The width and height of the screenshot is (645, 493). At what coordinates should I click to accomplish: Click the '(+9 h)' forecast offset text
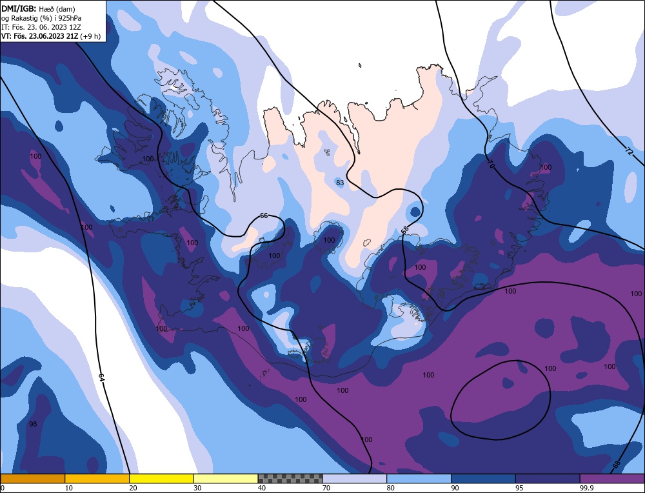tap(90, 35)
